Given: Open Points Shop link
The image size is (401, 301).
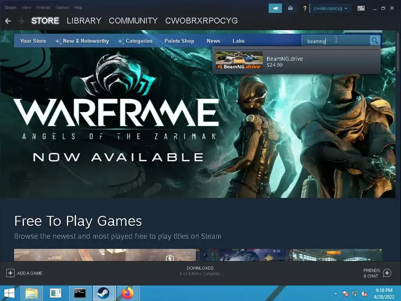Looking at the screenshot, I should 179,41.
